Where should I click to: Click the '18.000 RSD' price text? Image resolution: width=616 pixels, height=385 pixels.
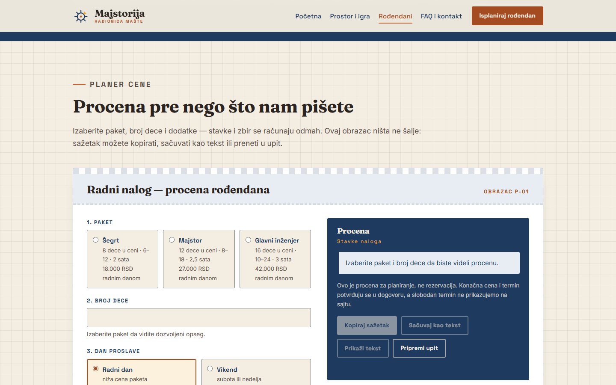118,269
